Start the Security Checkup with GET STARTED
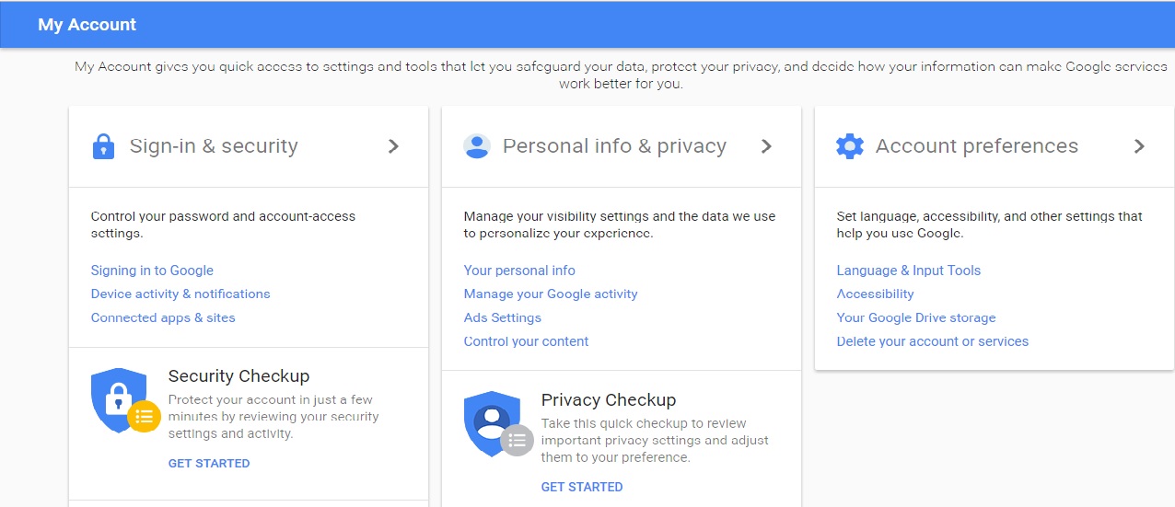 (x=209, y=463)
